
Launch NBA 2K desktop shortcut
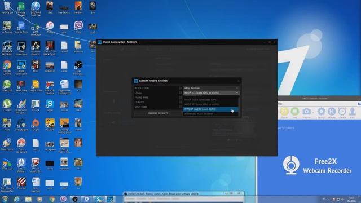(x=50, y=87)
